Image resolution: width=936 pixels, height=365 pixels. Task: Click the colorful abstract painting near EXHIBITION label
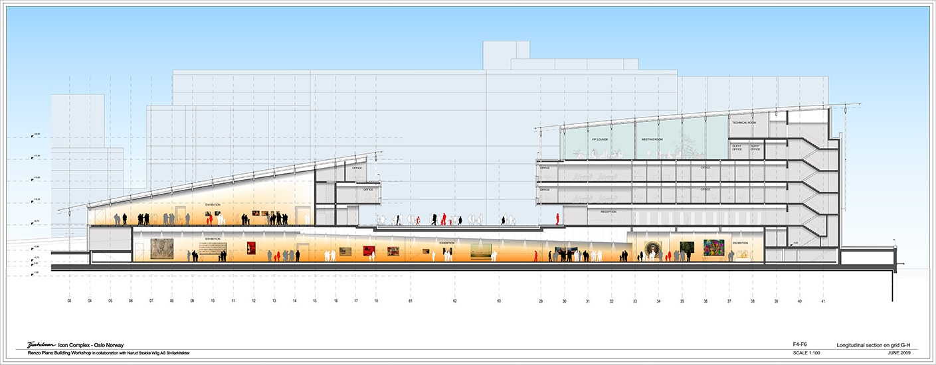[x=713, y=248]
